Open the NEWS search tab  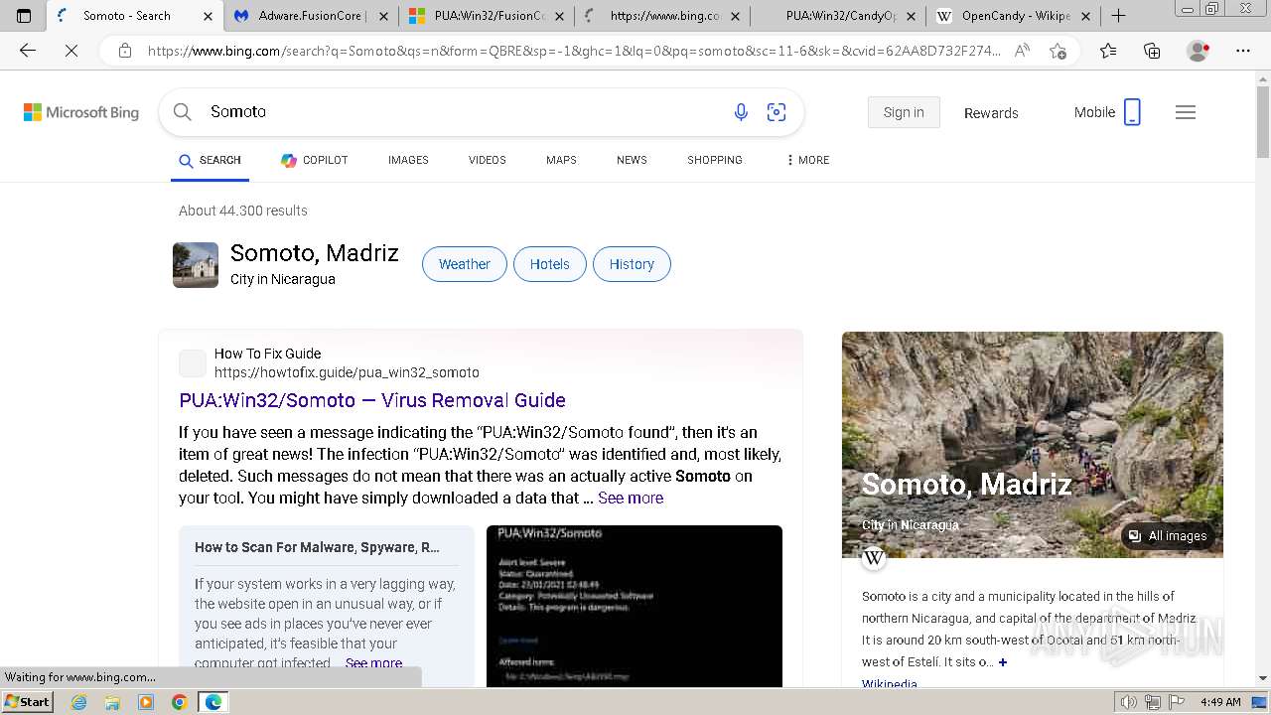[632, 160]
